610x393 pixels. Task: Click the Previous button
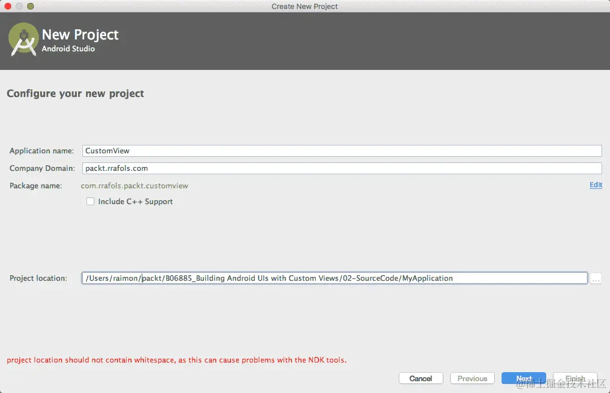click(x=472, y=378)
